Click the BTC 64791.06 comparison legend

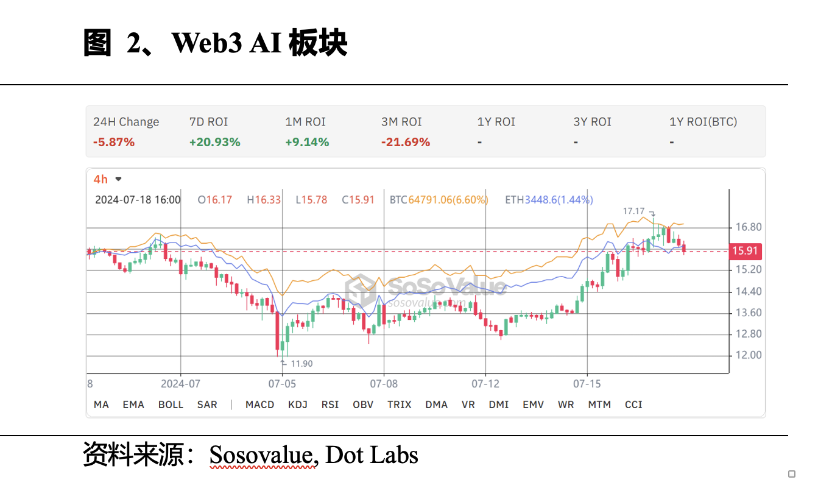(x=439, y=199)
